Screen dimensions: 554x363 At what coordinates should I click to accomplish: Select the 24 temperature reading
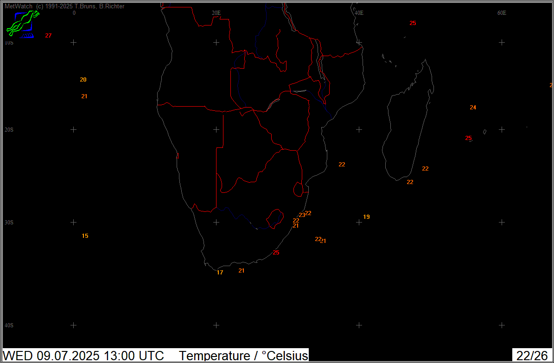pyautogui.click(x=473, y=108)
